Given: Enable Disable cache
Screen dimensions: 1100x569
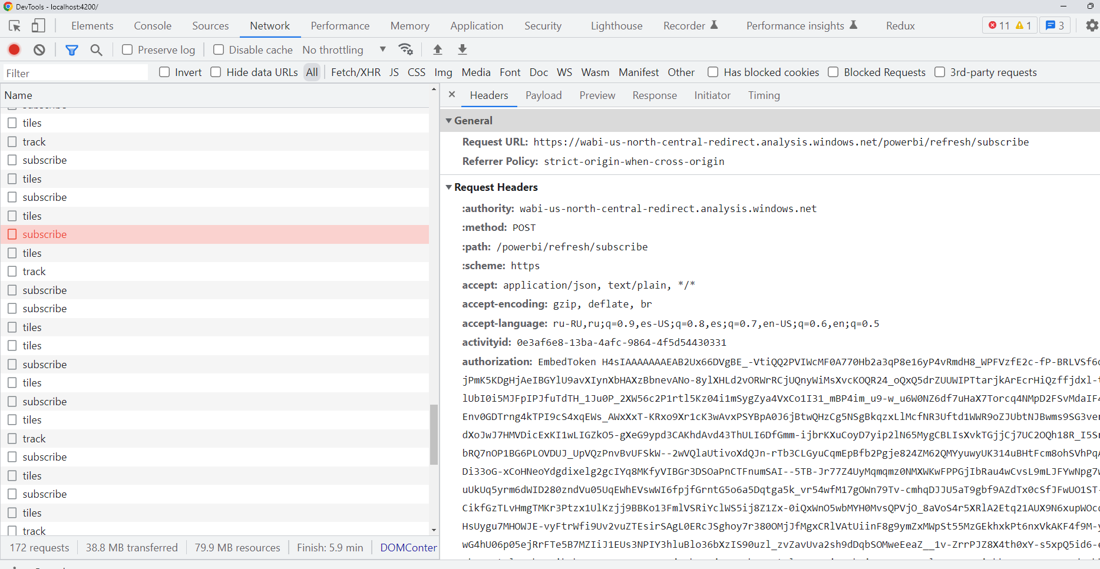Looking at the screenshot, I should 218,49.
